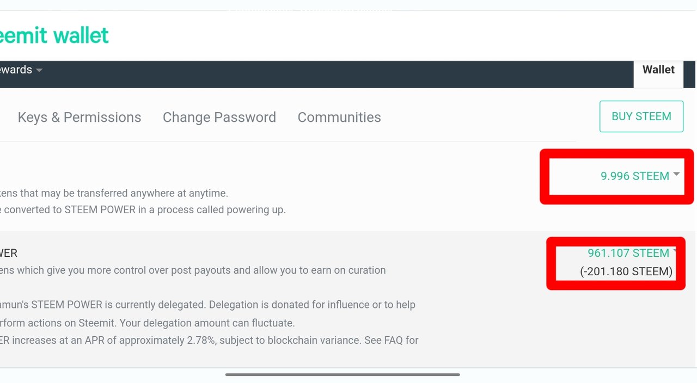The width and height of the screenshot is (697, 383).
Task: Go to the Change Password tab
Action: pyautogui.click(x=219, y=118)
